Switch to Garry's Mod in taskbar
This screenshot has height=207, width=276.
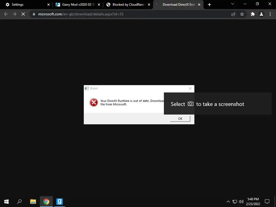pyautogui.click(x=60, y=202)
